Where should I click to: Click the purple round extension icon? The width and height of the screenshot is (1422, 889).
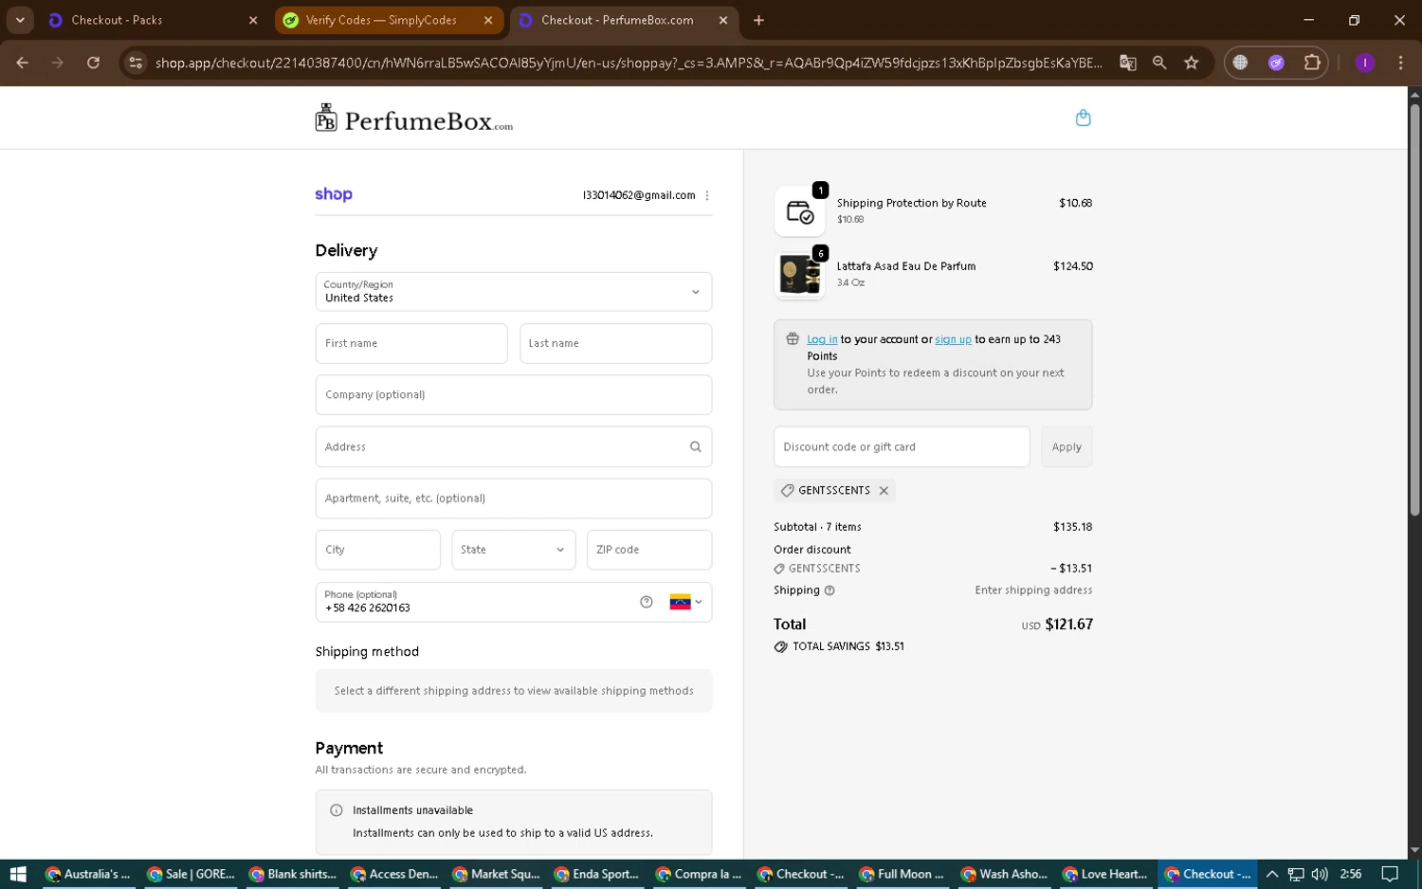tap(1276, 63)
